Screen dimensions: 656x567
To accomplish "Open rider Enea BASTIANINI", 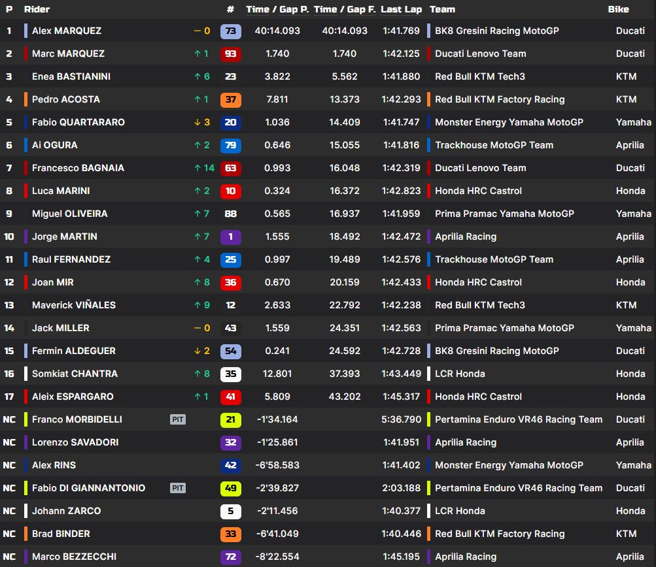I will click(71, 76).
